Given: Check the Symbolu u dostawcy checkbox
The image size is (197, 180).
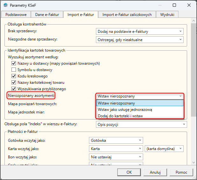Looking at the screenshot, I should pyautogui.click(x=14, y=69).
